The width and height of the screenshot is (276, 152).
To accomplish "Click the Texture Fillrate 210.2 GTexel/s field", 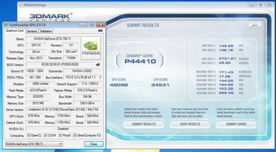I will 87,90.
